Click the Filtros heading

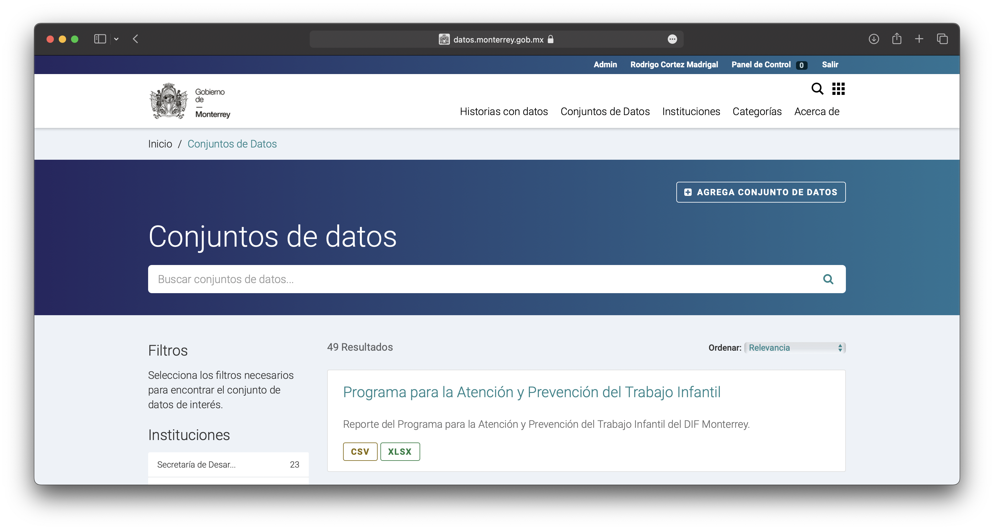168,351
